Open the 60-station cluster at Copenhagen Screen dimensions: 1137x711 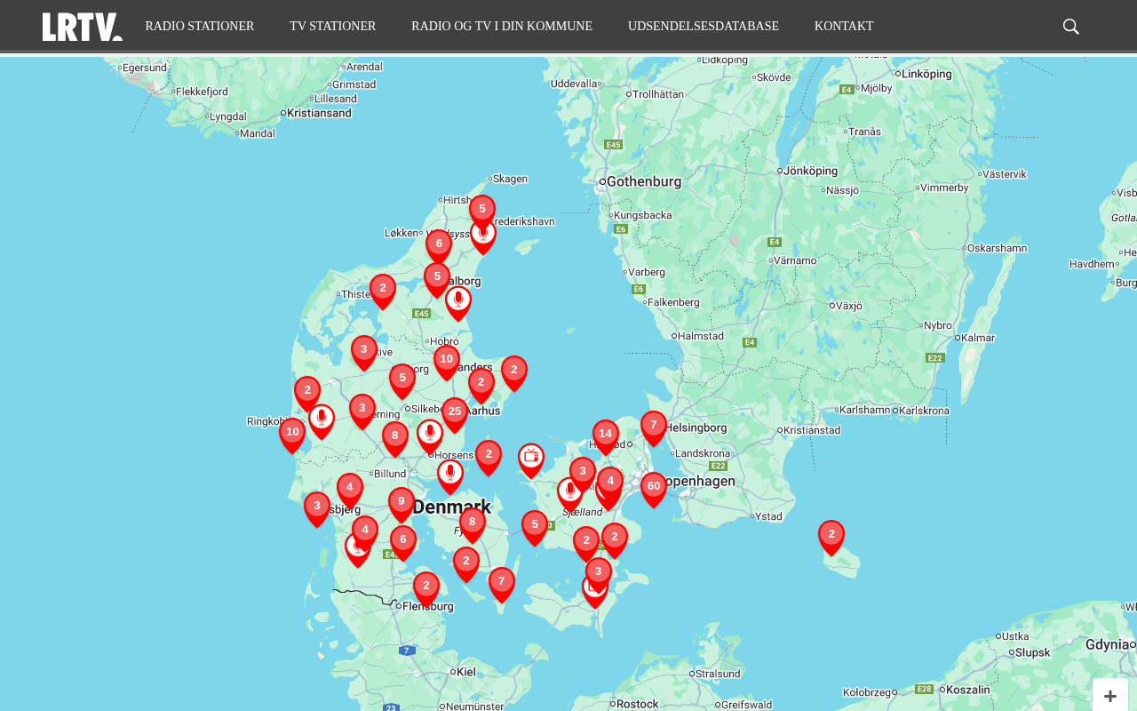[x=654, y=490]
